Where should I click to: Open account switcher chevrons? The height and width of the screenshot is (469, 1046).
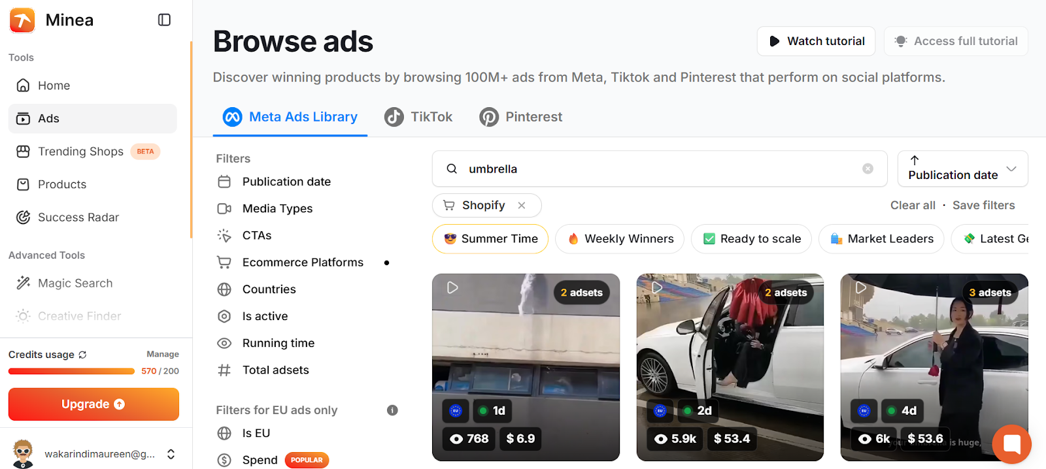[x=171, y=454]
